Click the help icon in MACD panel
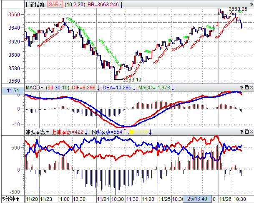 (x=241, y=87)
